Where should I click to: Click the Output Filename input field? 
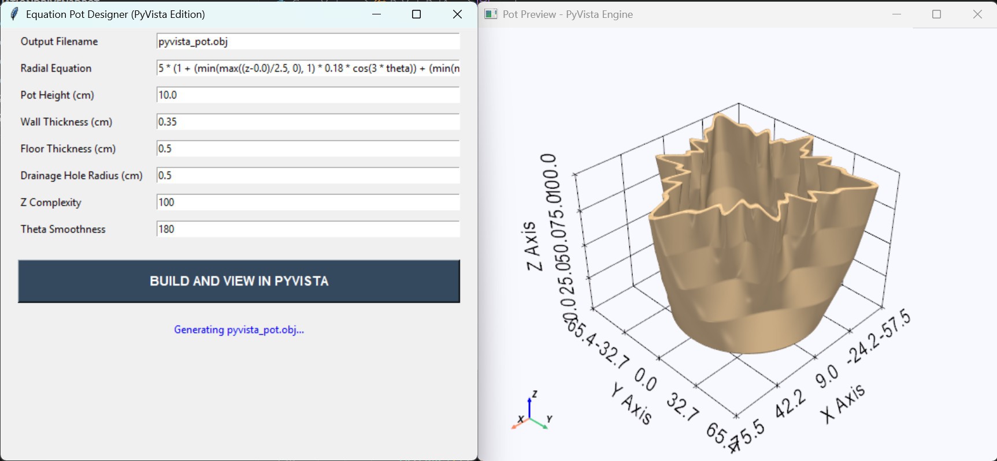point(307,42)
